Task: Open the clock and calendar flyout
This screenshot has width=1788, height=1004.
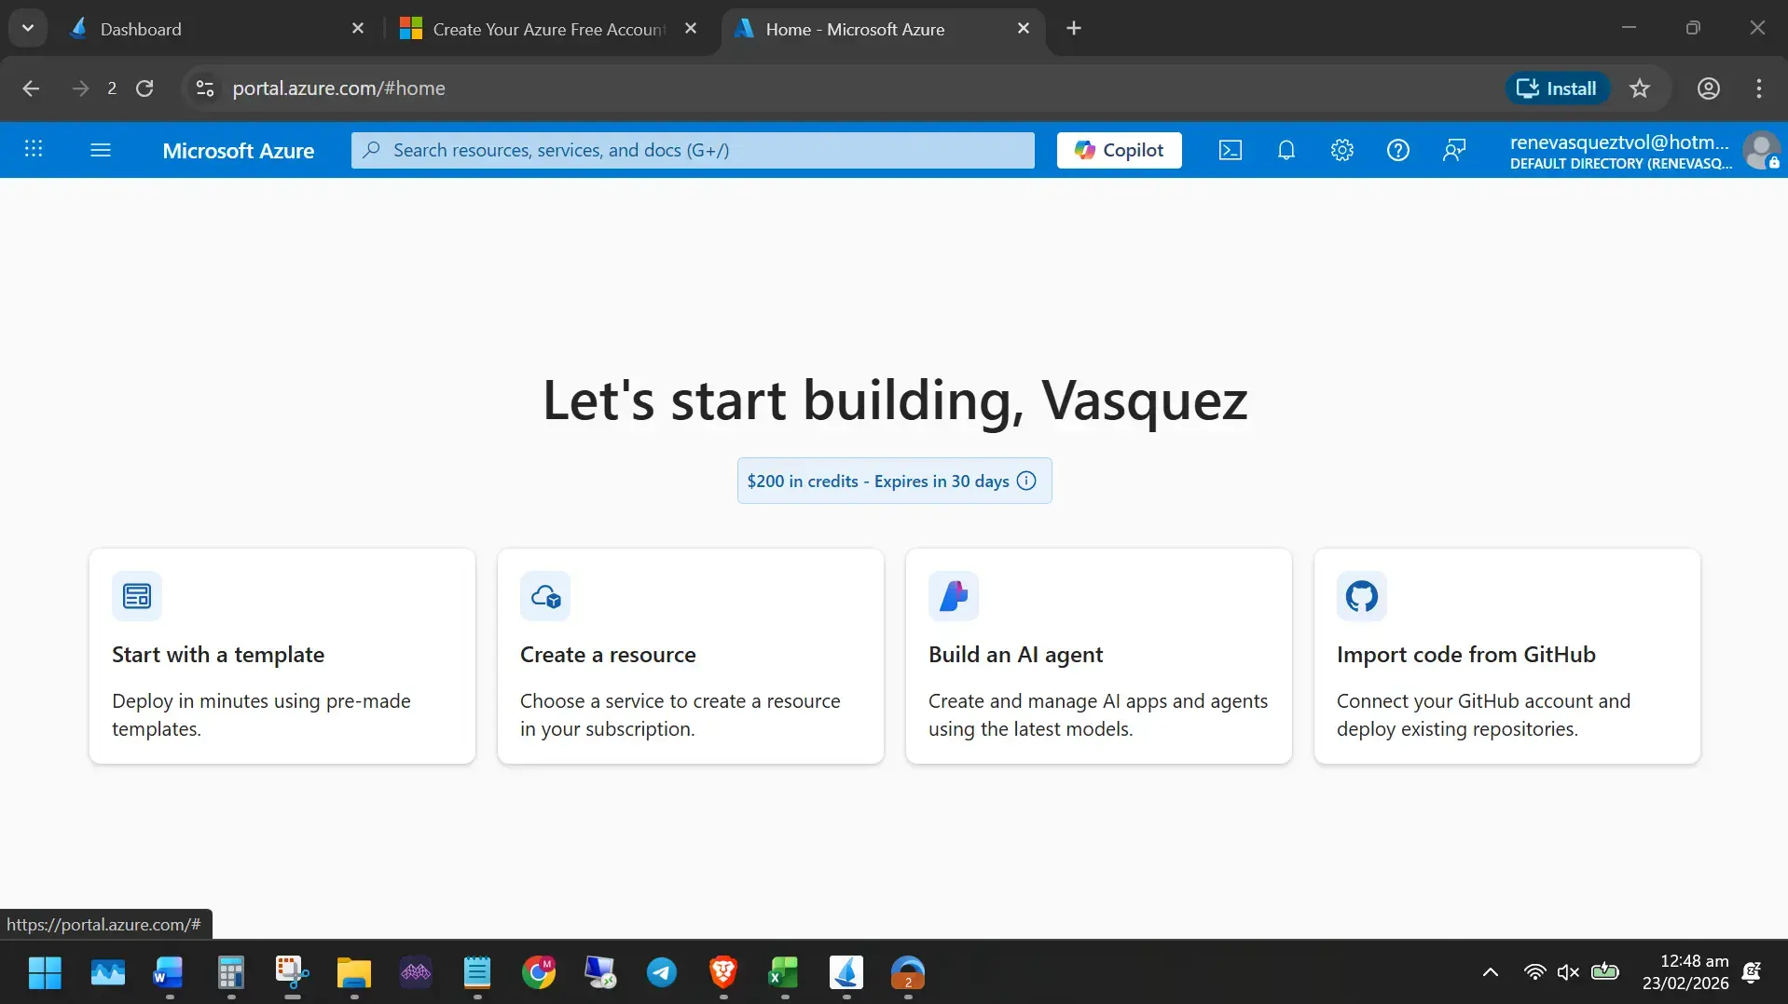Action: pyautogui.click(x=1685, y=972)
